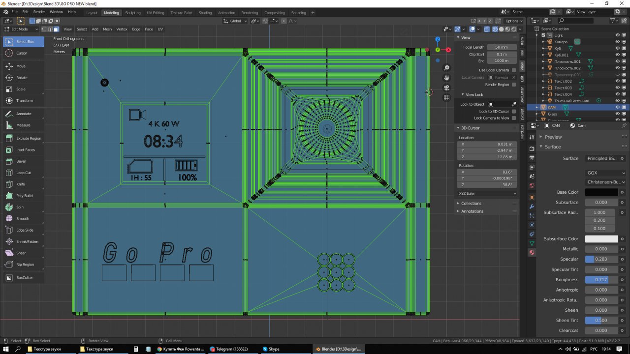Image resolution: width=630 pixels, height=354 pixels.
Task: Uncheck the Light collection checkbox
Action: tap(543, 35)
